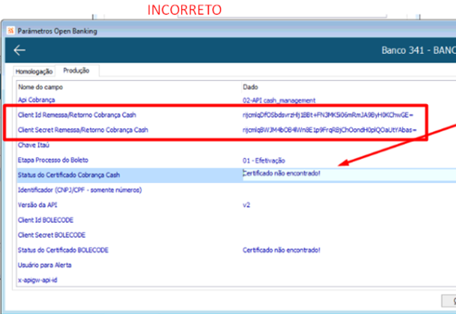
Task: Click the 'Parâmetros Open Banking' window title
Action: coord(58,31)
